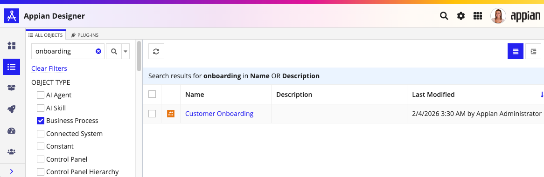Click the orange process model icon
The height and width of the screenshot is (177, 544).
pos(171,113)
